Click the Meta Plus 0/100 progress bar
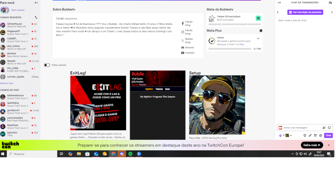 point(230,49)
